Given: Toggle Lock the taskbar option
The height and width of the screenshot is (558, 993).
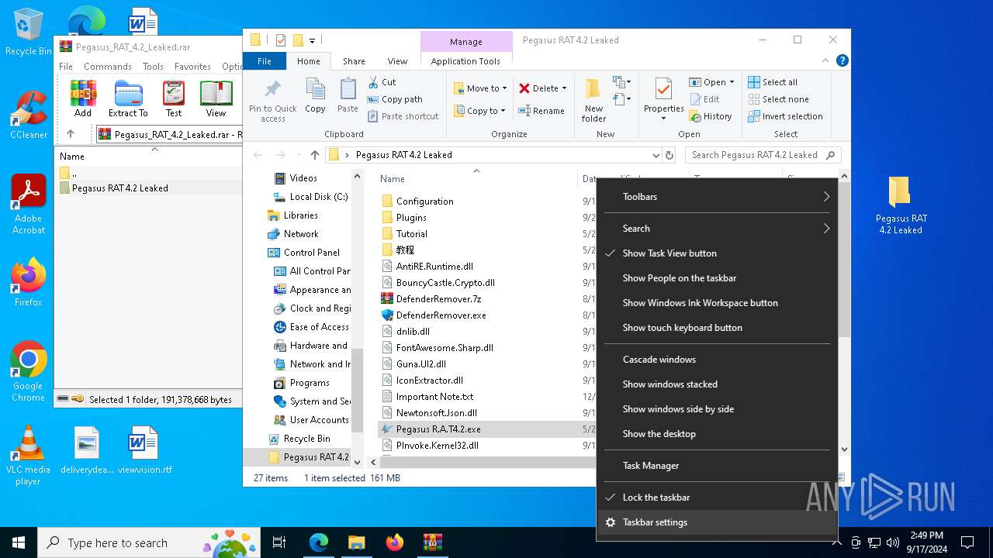Looking at the screenshot, I should (718, 498).
